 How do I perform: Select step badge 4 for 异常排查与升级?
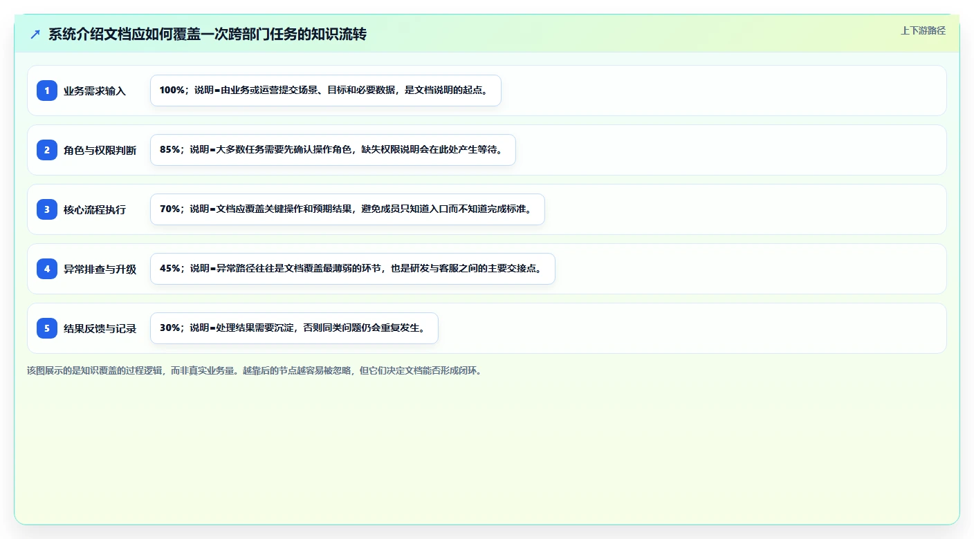47,269
